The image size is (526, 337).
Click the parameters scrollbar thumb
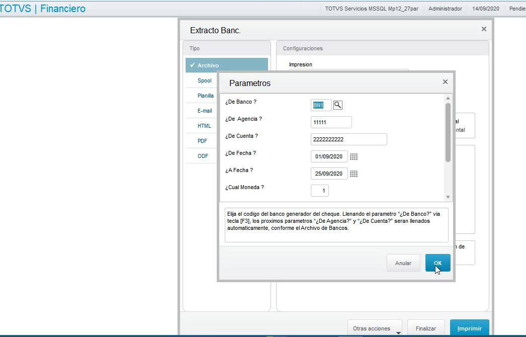click(x=448, y=133)
